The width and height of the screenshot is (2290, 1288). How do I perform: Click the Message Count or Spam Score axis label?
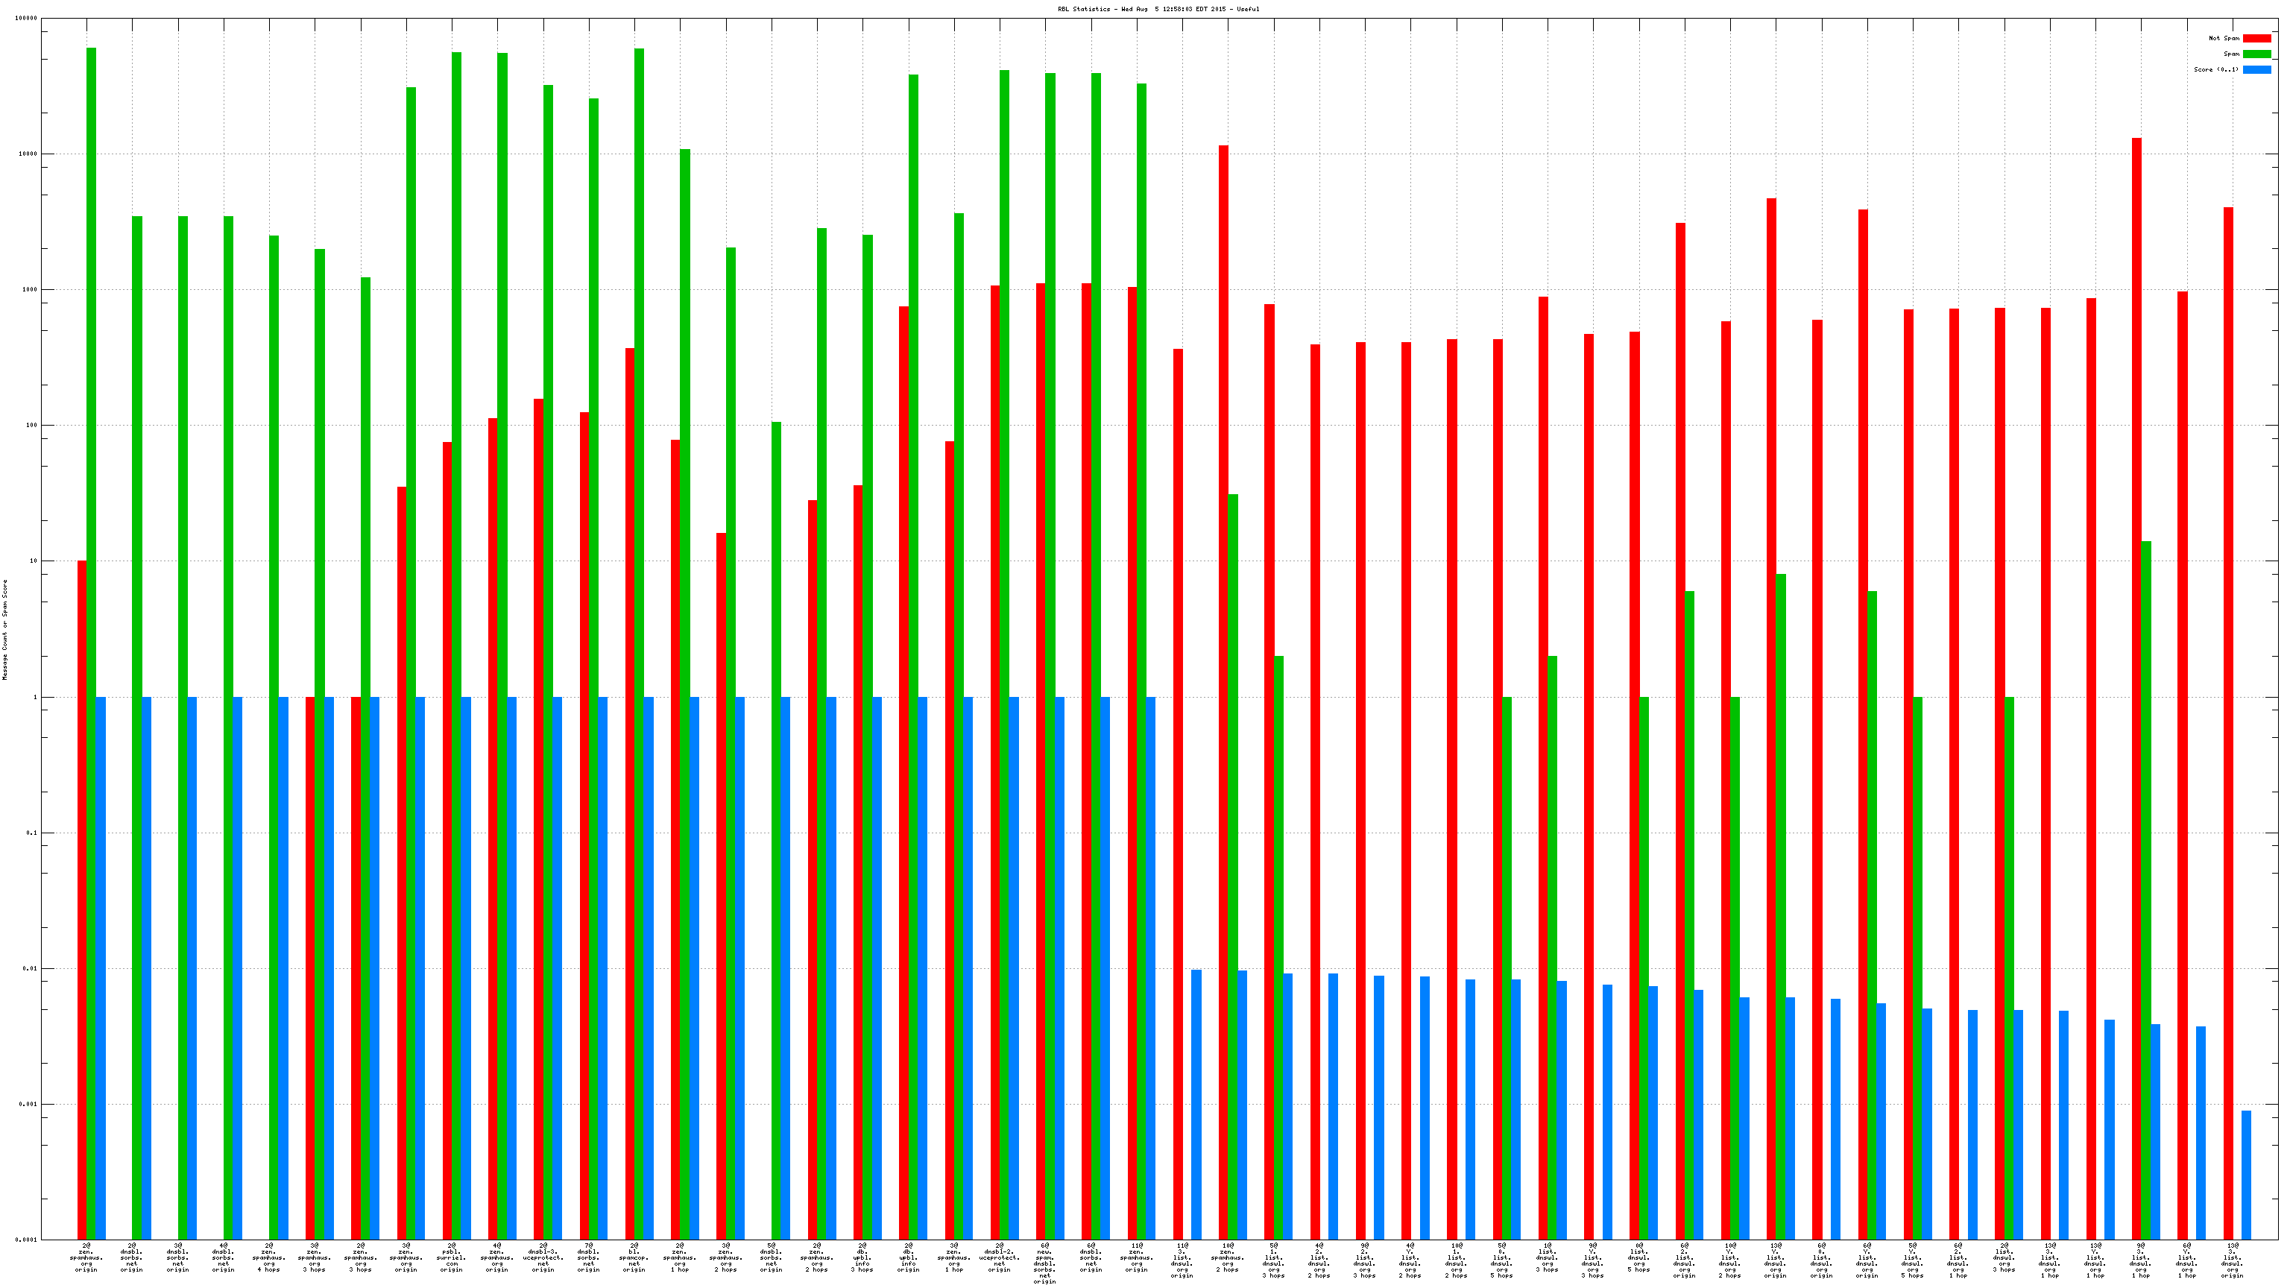coord(4,629)
